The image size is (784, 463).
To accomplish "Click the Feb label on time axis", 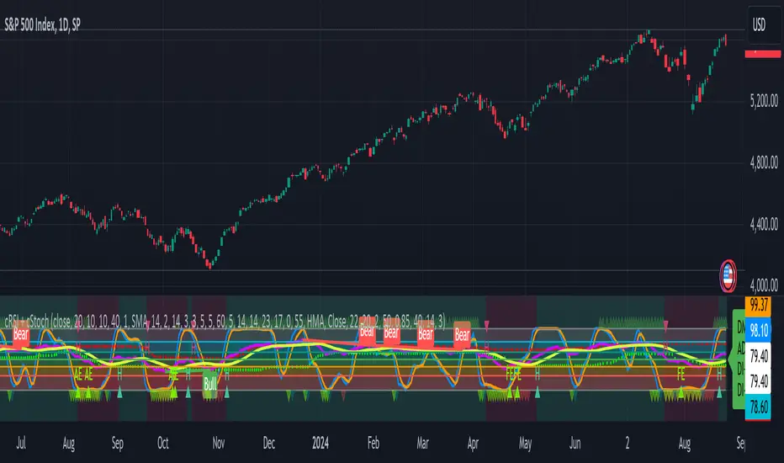I will click(x=373, y=443).
